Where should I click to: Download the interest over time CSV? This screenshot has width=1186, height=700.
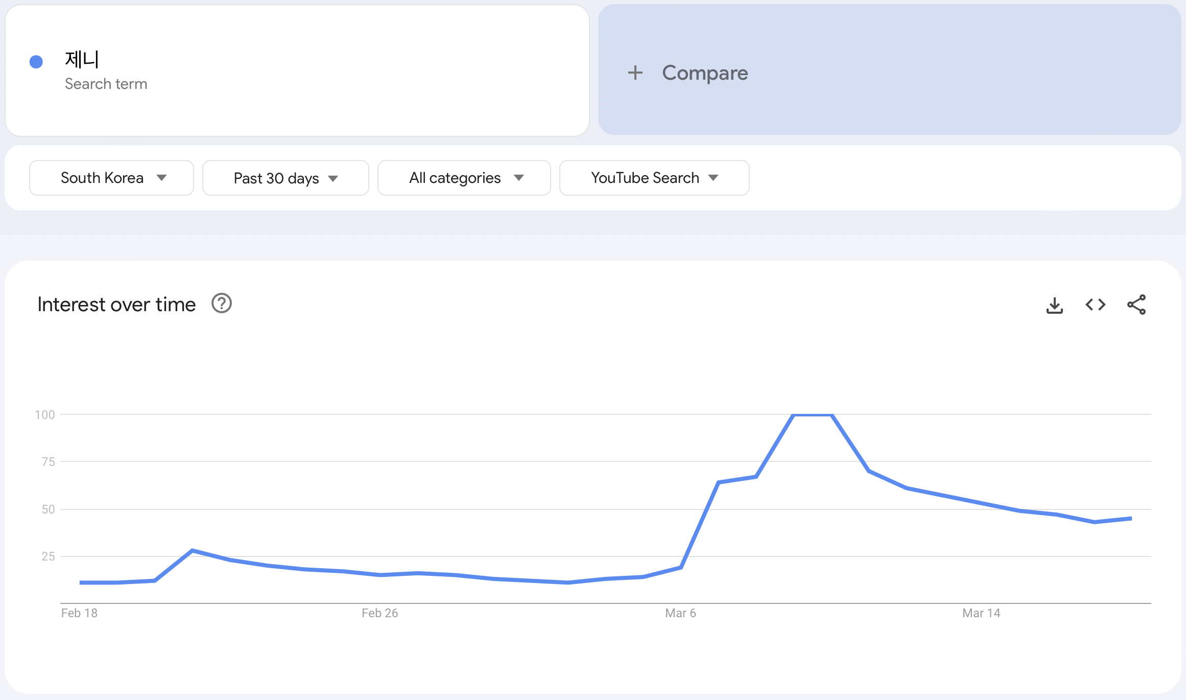tap(1055, 305)
